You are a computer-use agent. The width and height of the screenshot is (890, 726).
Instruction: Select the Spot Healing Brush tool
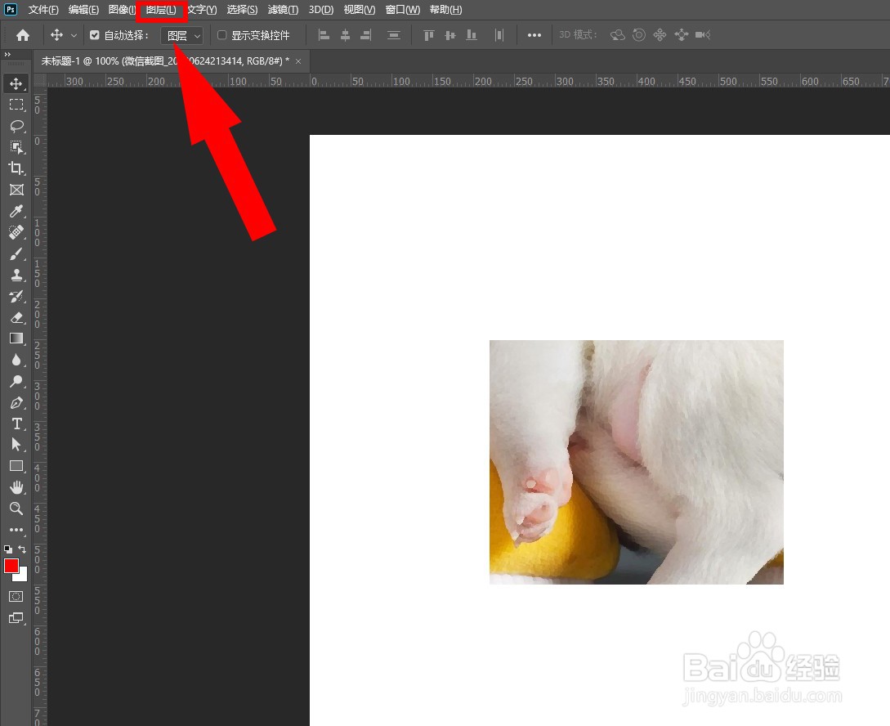pos(16,232)
